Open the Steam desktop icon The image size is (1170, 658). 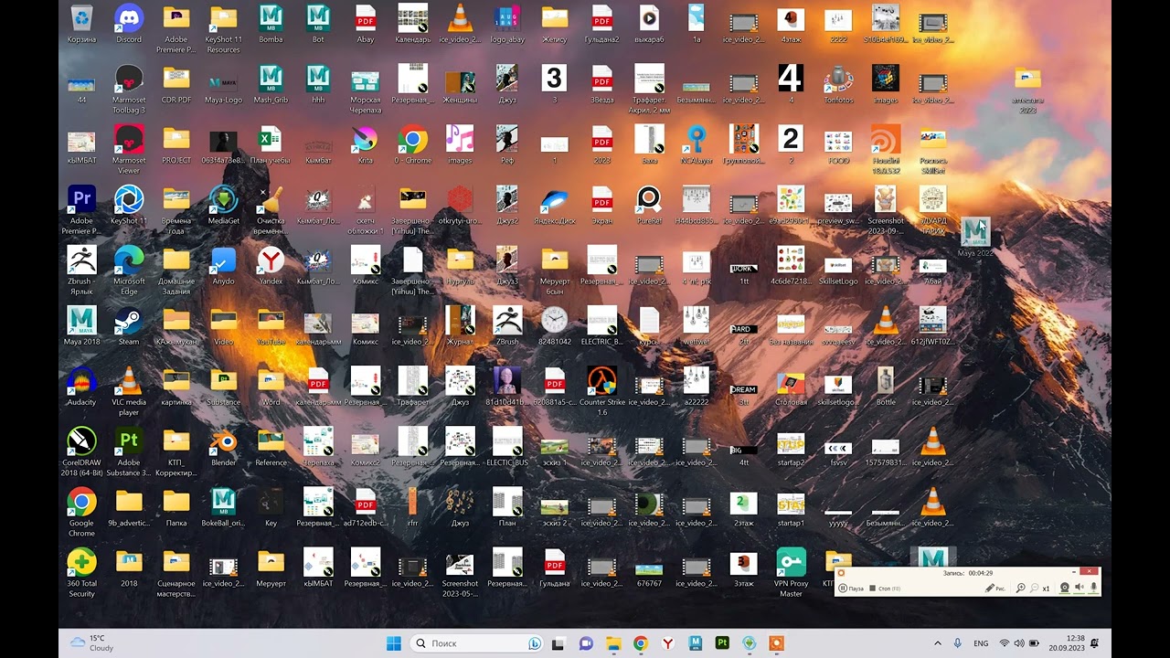coord(129,326)
